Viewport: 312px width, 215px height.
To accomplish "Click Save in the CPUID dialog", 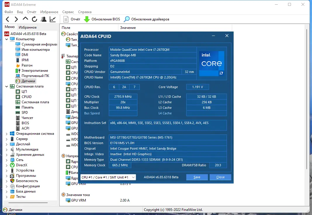I will click(x=197, y=177).
